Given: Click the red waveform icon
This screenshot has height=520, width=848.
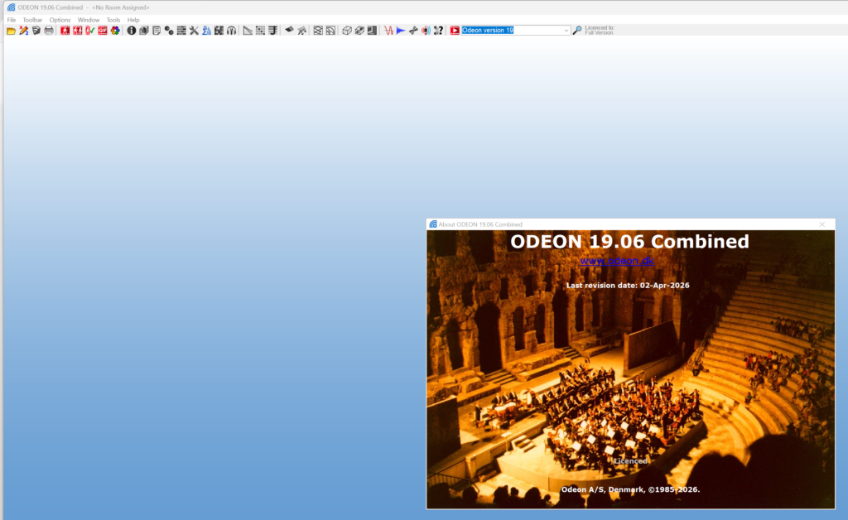Looking at the screenshot, I should 388,31.
